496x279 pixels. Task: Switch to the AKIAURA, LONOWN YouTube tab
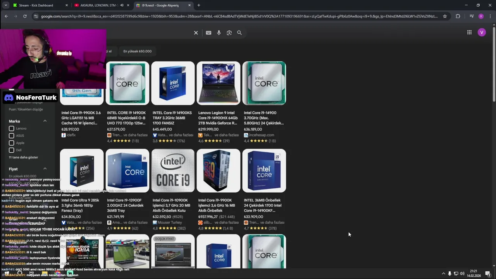pyautogui.click(x=102, y=5)
